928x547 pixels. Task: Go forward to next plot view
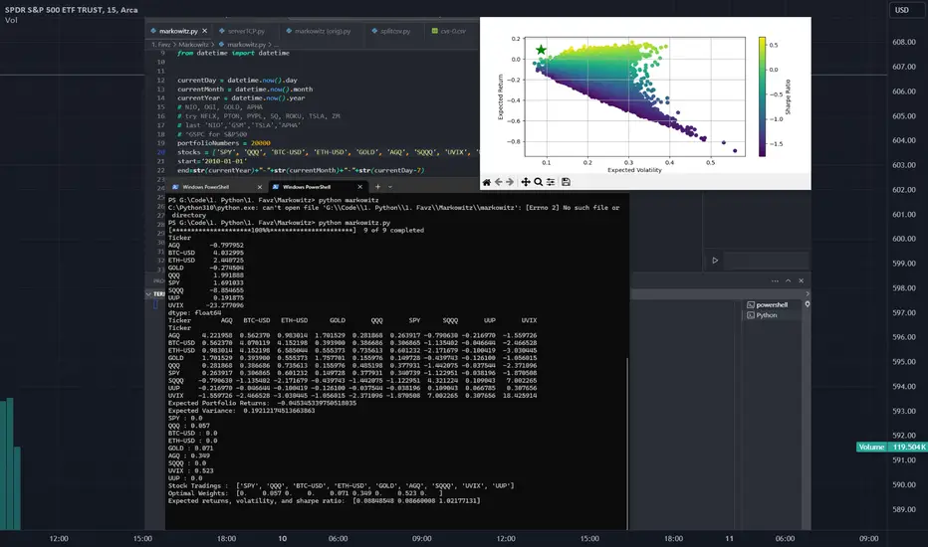click(x=510, y=182)
